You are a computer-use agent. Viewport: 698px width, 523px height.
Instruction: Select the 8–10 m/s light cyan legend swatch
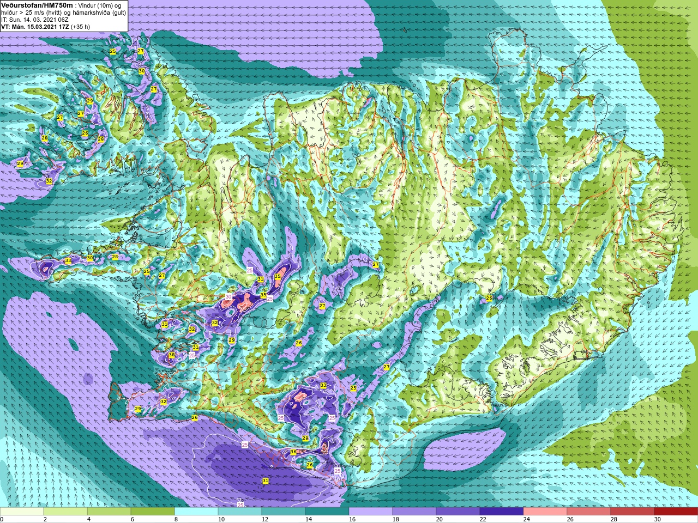tap(196, 512)
